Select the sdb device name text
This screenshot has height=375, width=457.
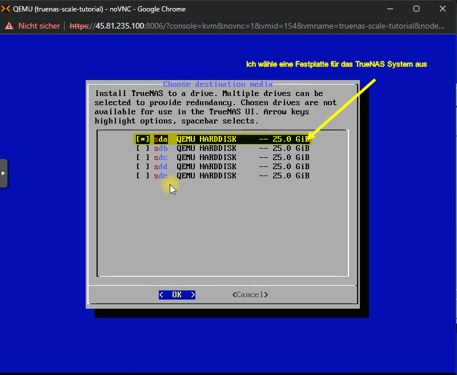tap(161, 148)
